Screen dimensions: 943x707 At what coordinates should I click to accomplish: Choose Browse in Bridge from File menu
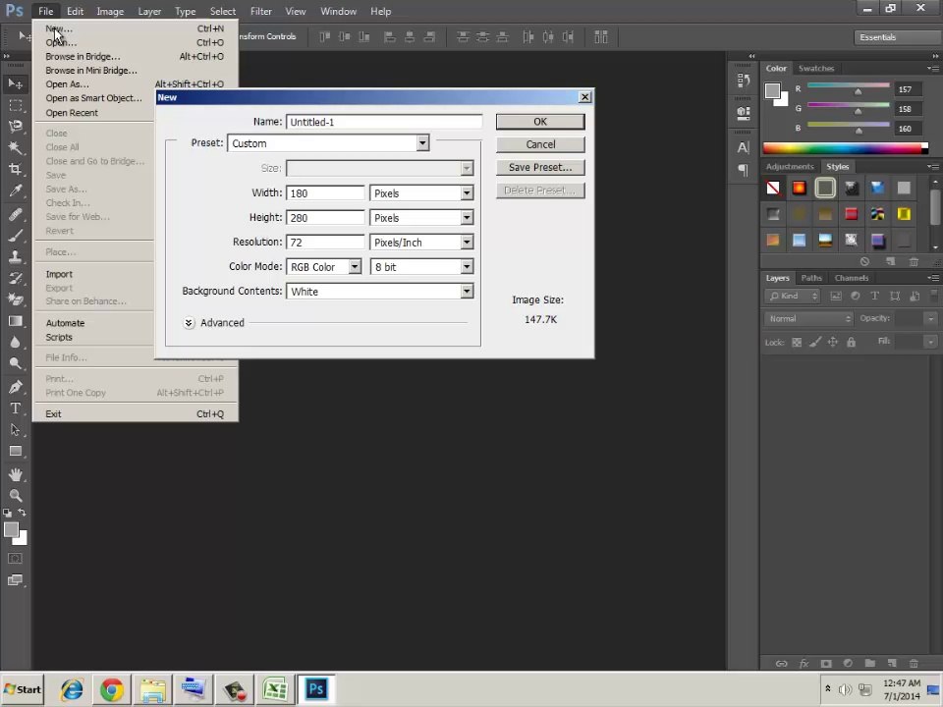pyautogui.click(x=83, y=57)
